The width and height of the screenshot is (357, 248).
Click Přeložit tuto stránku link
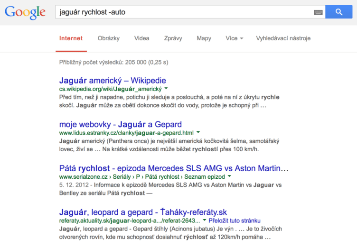coord(235,220)
